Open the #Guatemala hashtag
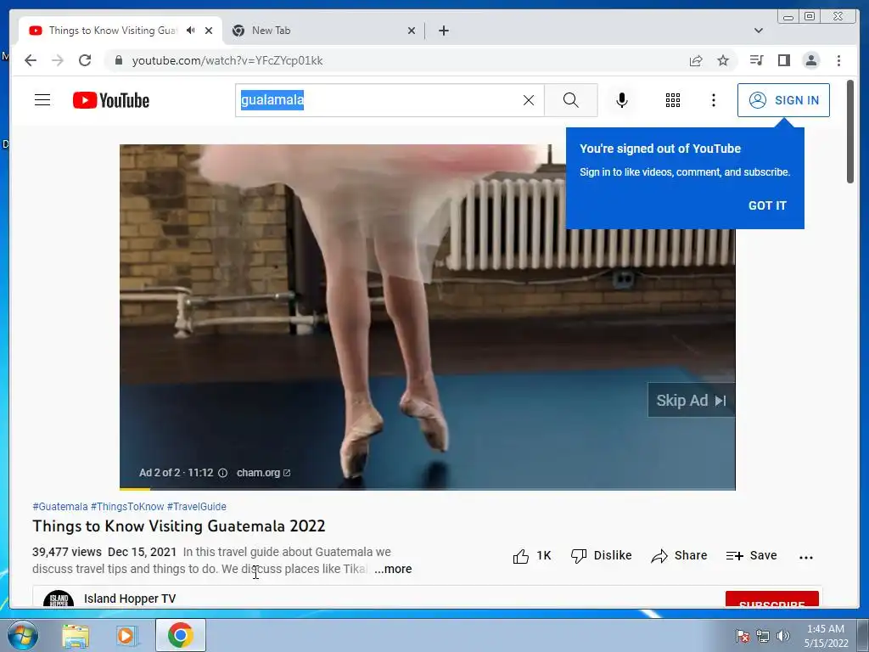 click(x=60, y=507)
